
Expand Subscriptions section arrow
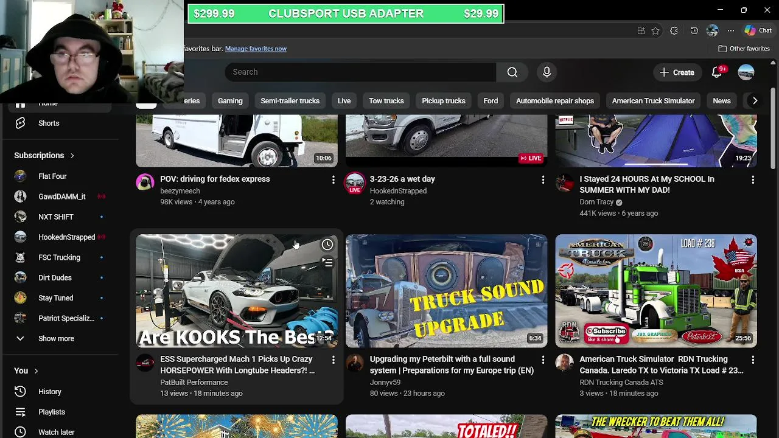72,156
